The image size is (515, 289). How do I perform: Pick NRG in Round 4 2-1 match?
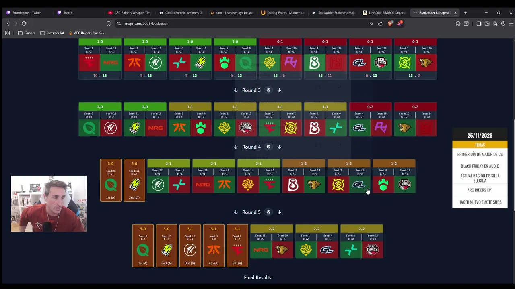pos(203,185)
